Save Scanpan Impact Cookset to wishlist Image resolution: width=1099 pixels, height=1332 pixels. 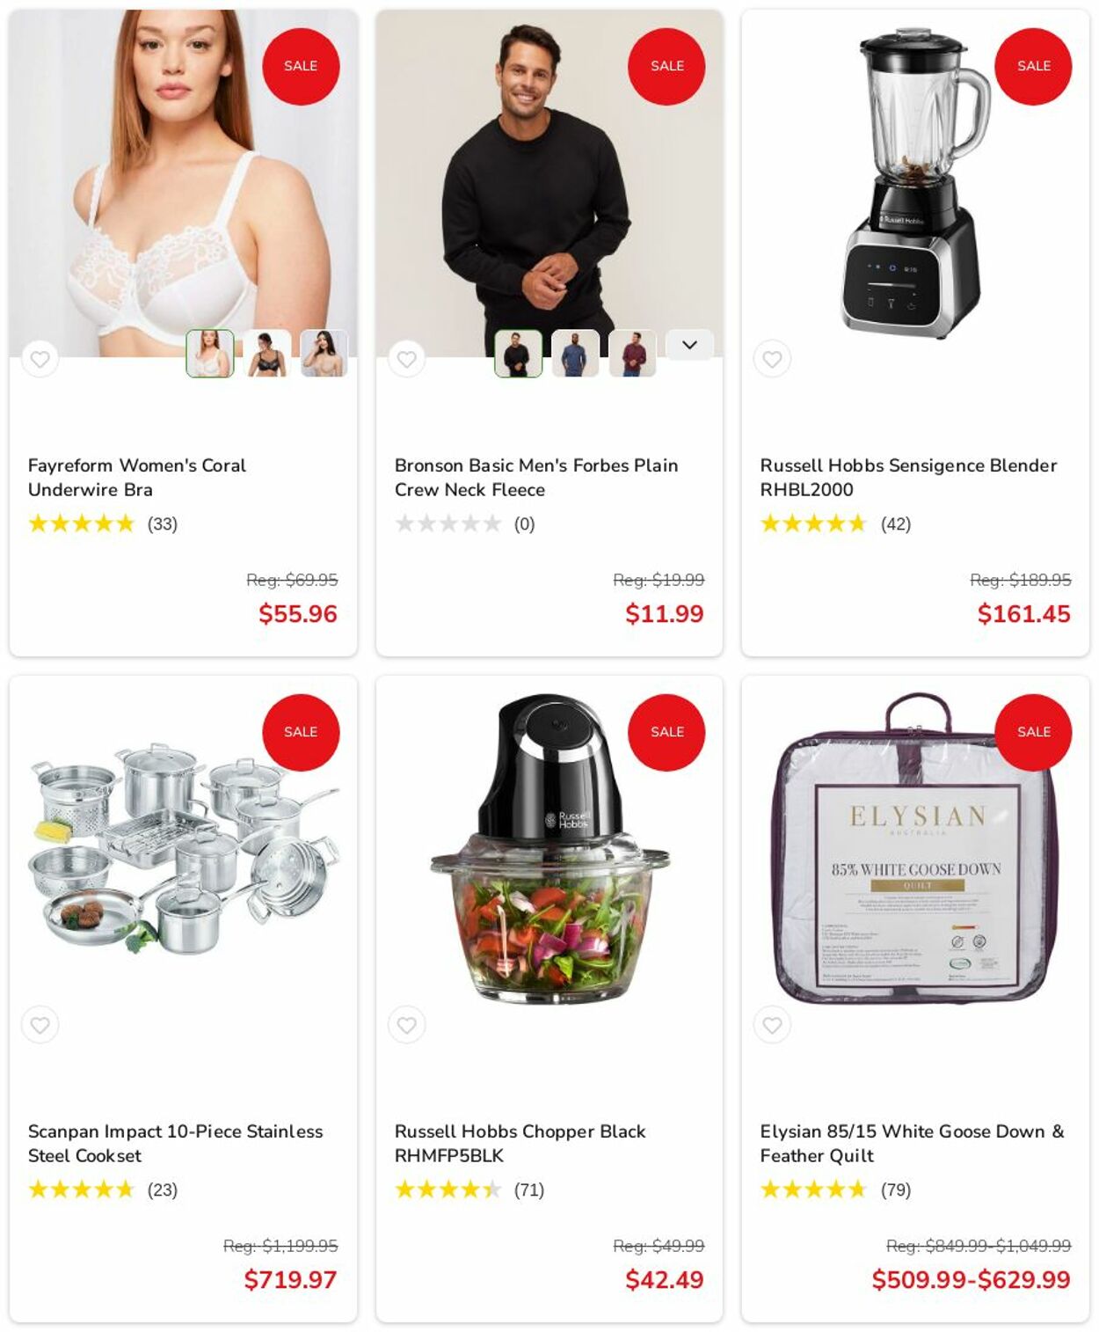pyautogui.click(x=40, y=1025)
